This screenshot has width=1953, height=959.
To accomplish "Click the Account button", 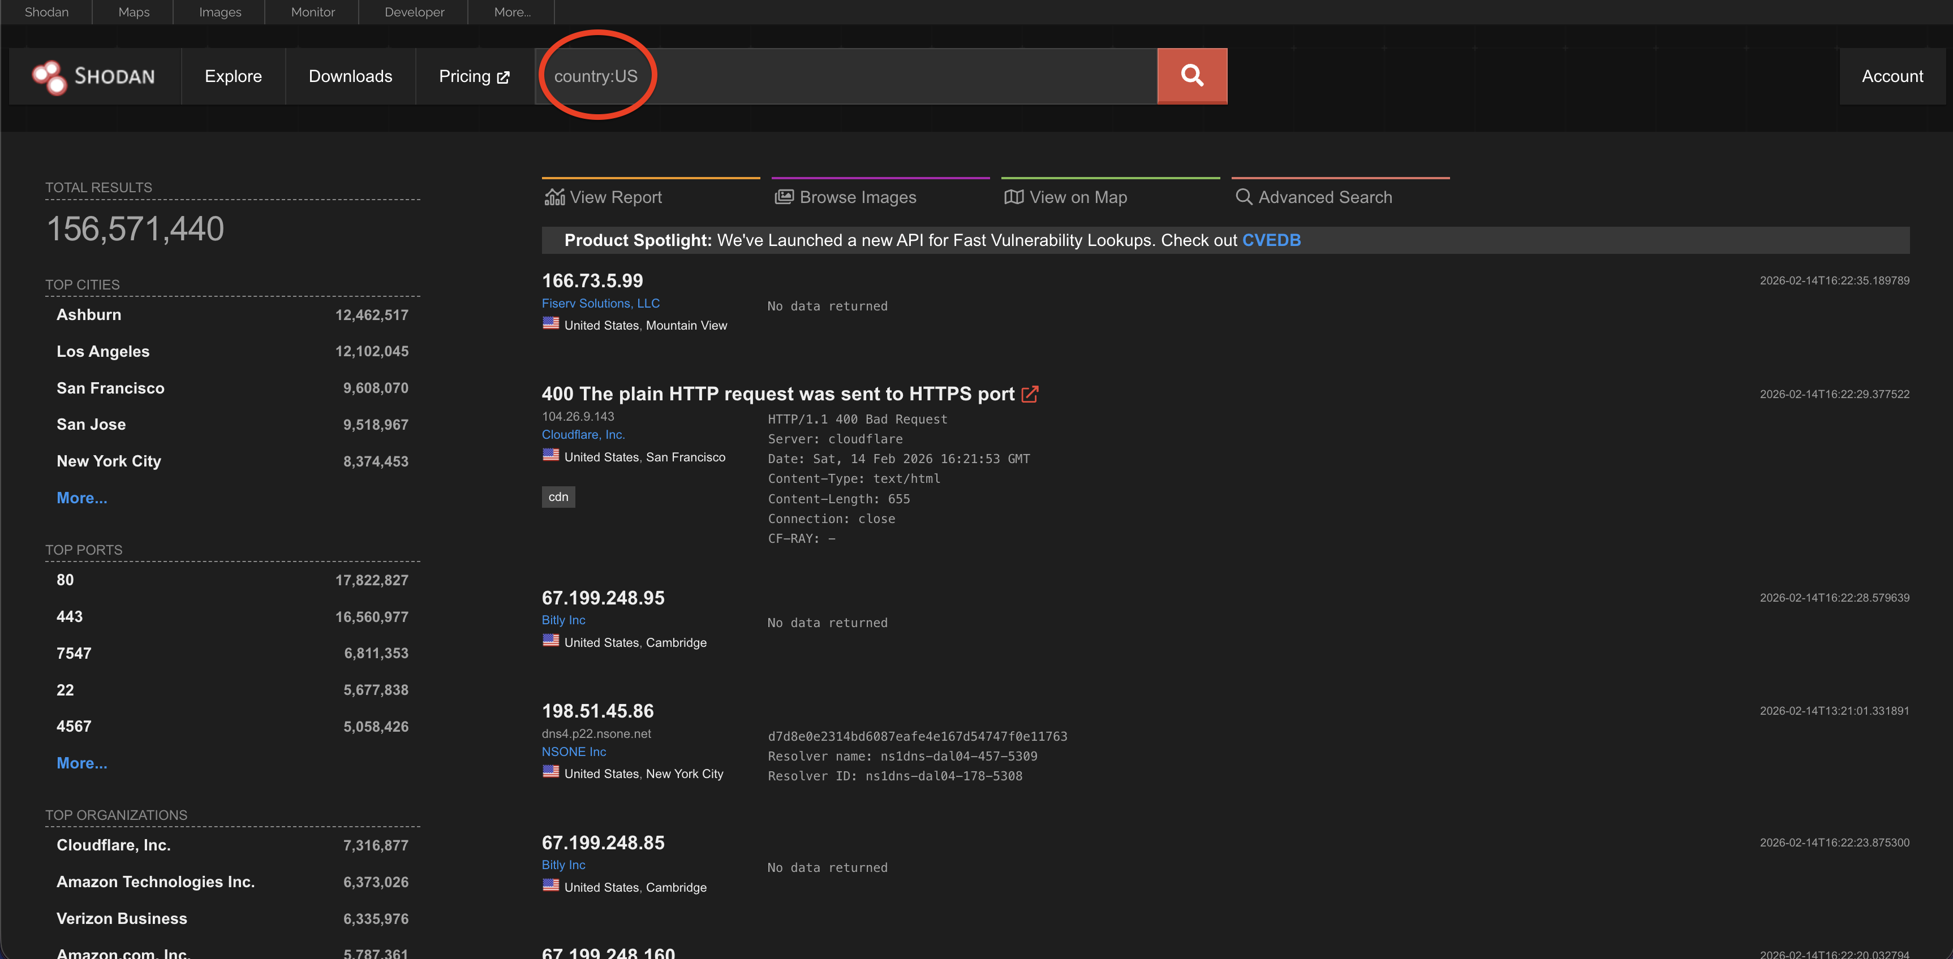I will point(1891,76).
